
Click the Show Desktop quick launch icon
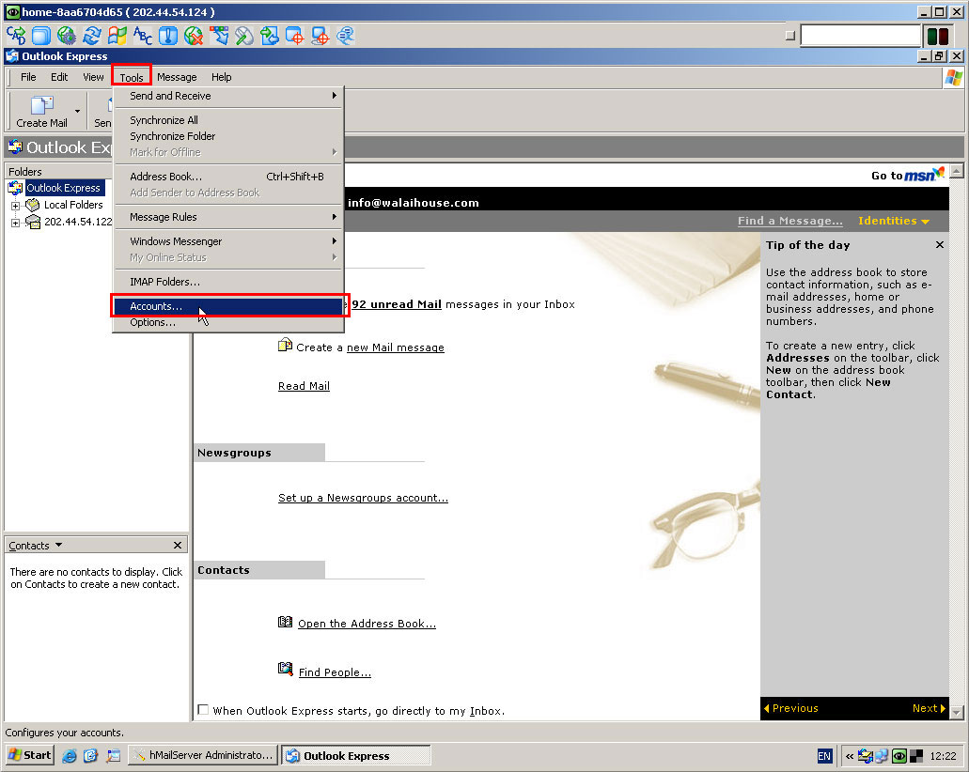tap(114, 755)
